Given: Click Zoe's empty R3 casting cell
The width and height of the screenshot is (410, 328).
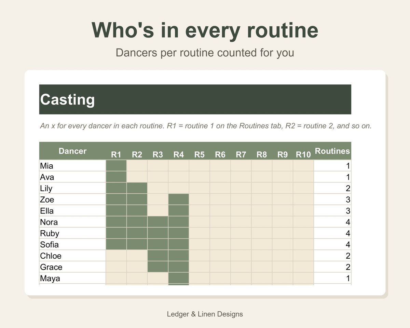Looking at the screenshot, I should (x=158, y=200).
